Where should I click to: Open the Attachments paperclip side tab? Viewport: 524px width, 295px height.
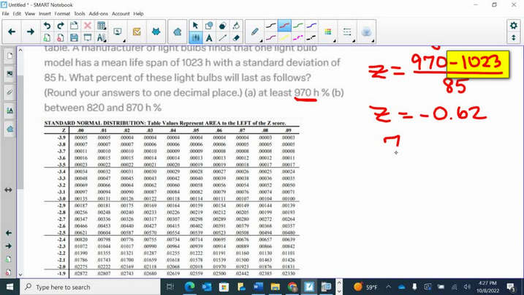(10, 92)
